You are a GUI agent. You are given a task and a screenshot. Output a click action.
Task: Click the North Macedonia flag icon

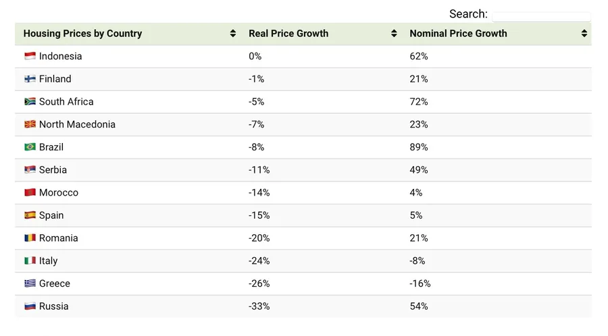click(x=30, y=125)
